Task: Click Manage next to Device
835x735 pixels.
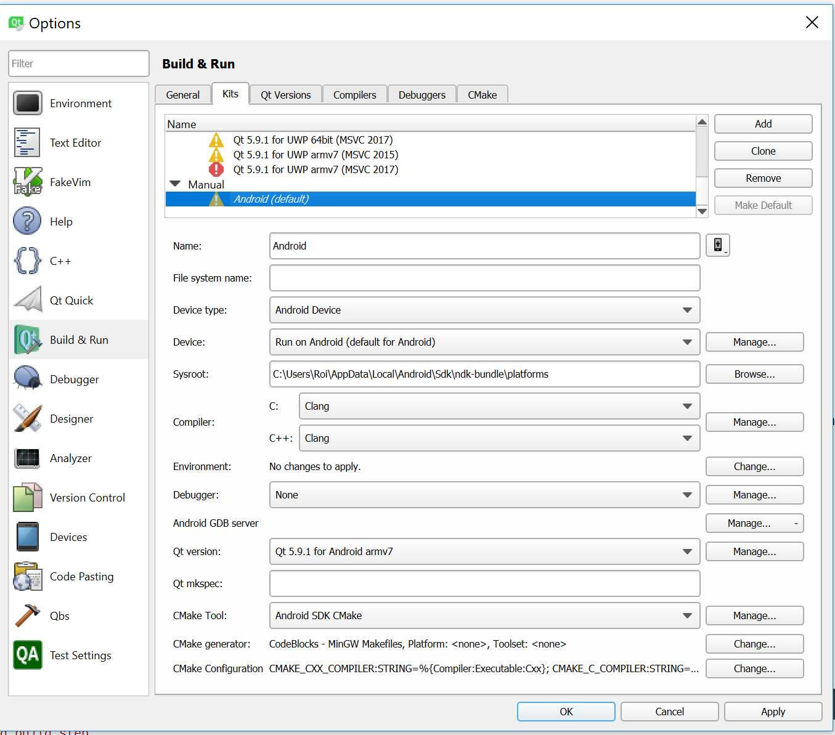Action: [754, 342]
